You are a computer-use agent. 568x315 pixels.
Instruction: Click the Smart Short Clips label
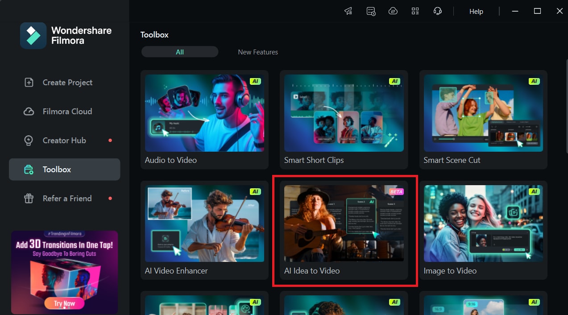click(314, 160)
